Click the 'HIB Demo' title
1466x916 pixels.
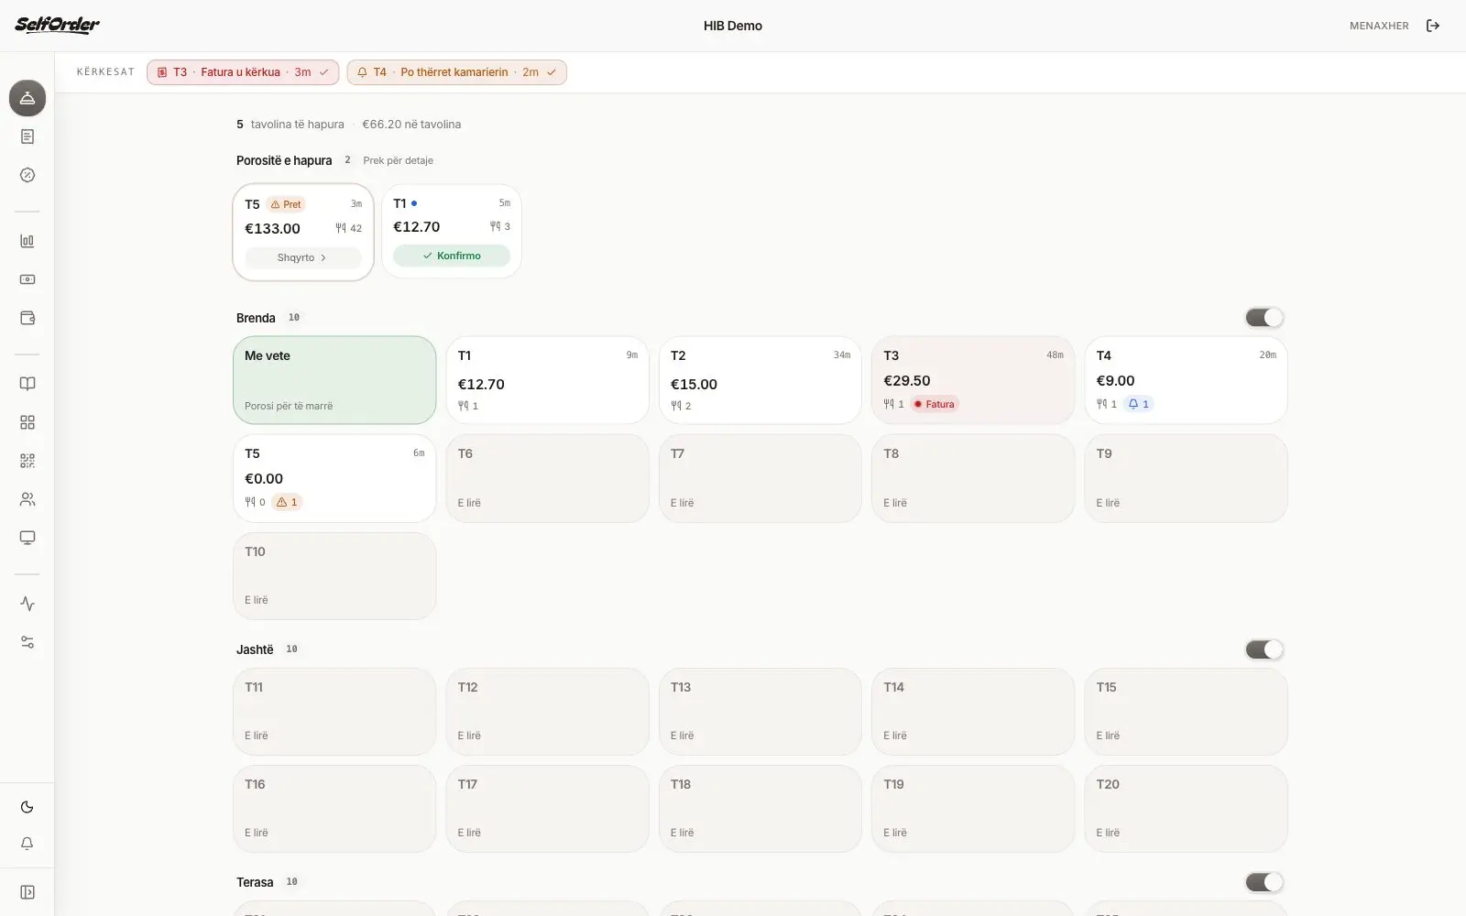coord(733,26)
